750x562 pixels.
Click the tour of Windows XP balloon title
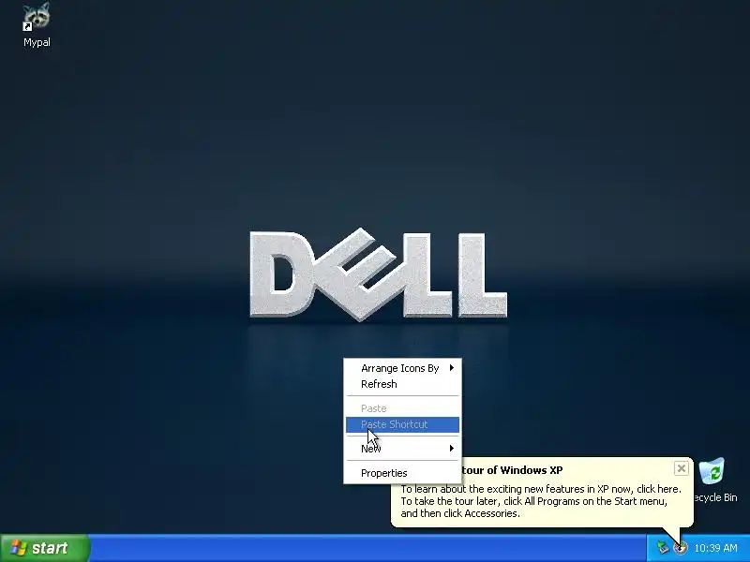512,470
